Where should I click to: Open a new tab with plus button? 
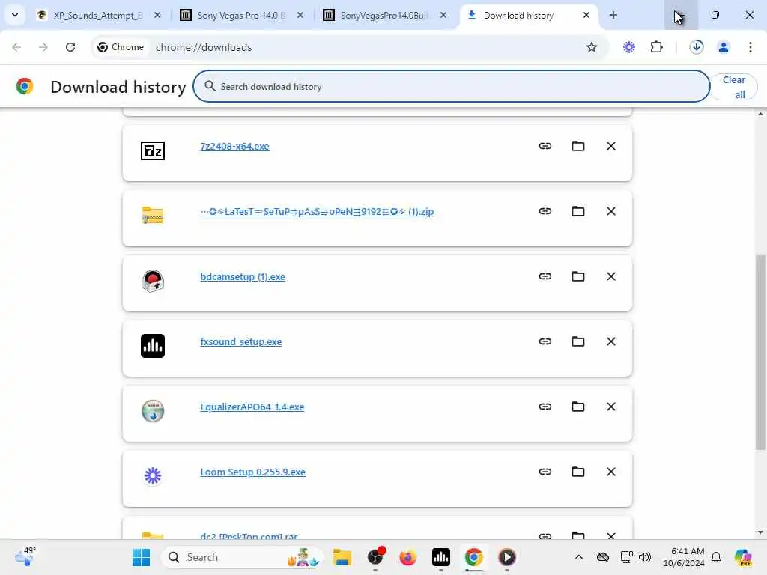pyautogui.click(x=613, y=15)
